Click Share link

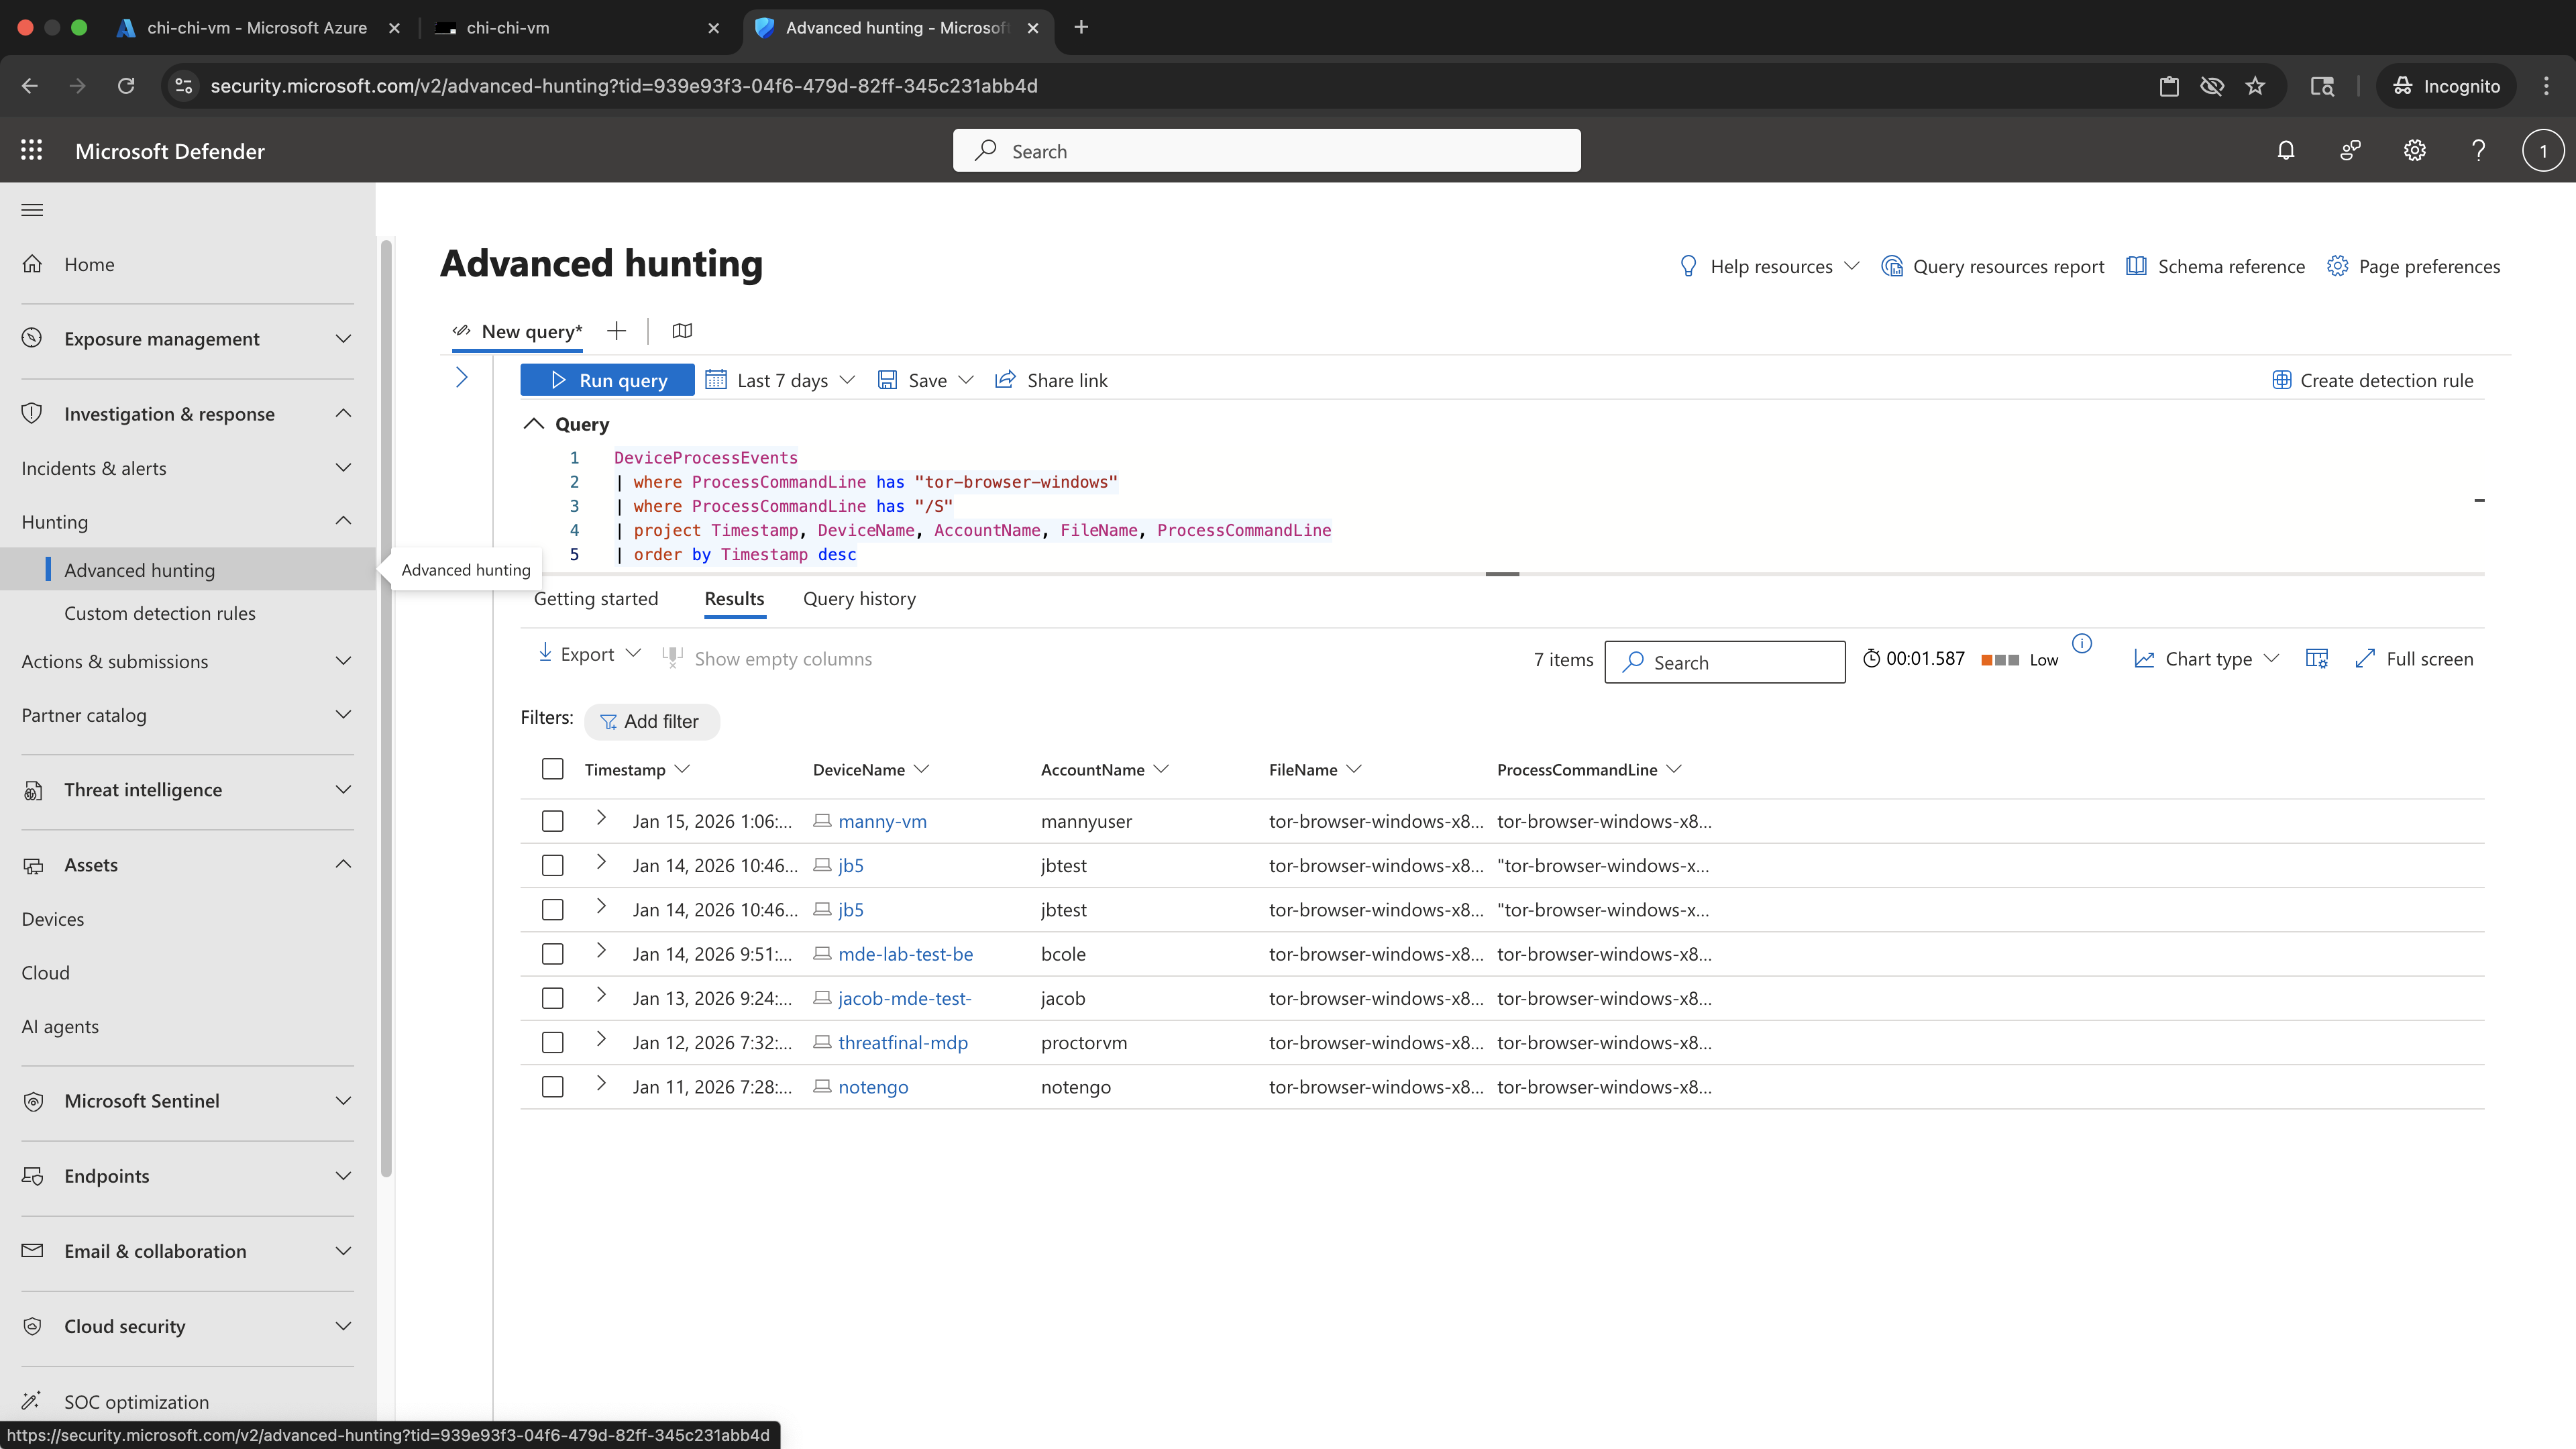[x=1051, y=380]
